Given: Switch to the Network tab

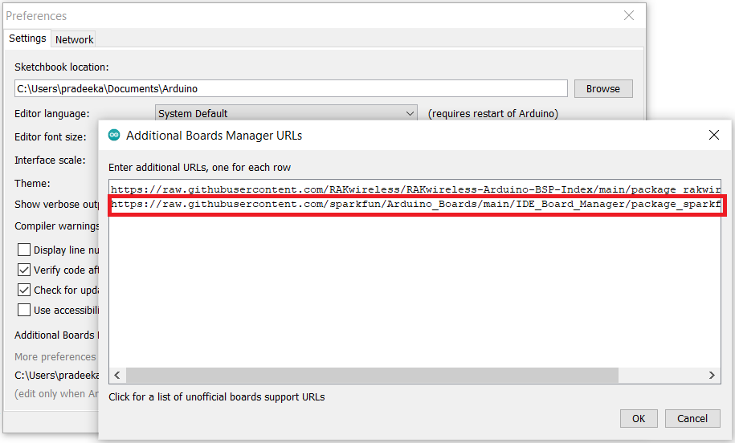Looking at the screenshot, I should [x=74, y=39].
